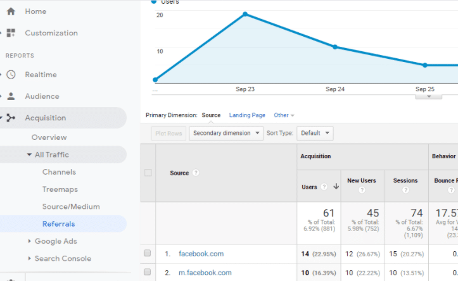Open Acquisition Overview
This screenshot has height=281, width=458.
[x=49, y=137]
